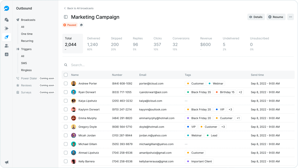This screenshot has height=168, width=298.
Task: Toggle the sidebar panel icon beside Marketing Campaign
Action: (x=66, y=17)
